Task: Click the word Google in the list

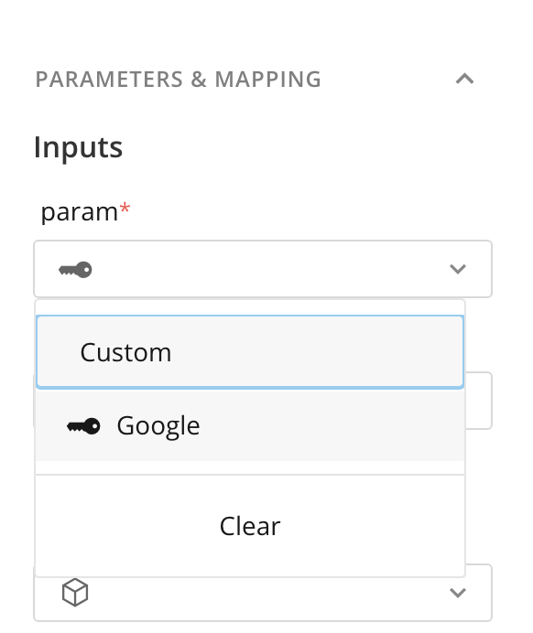Action: pyautogui.click(x=158, y=426)
